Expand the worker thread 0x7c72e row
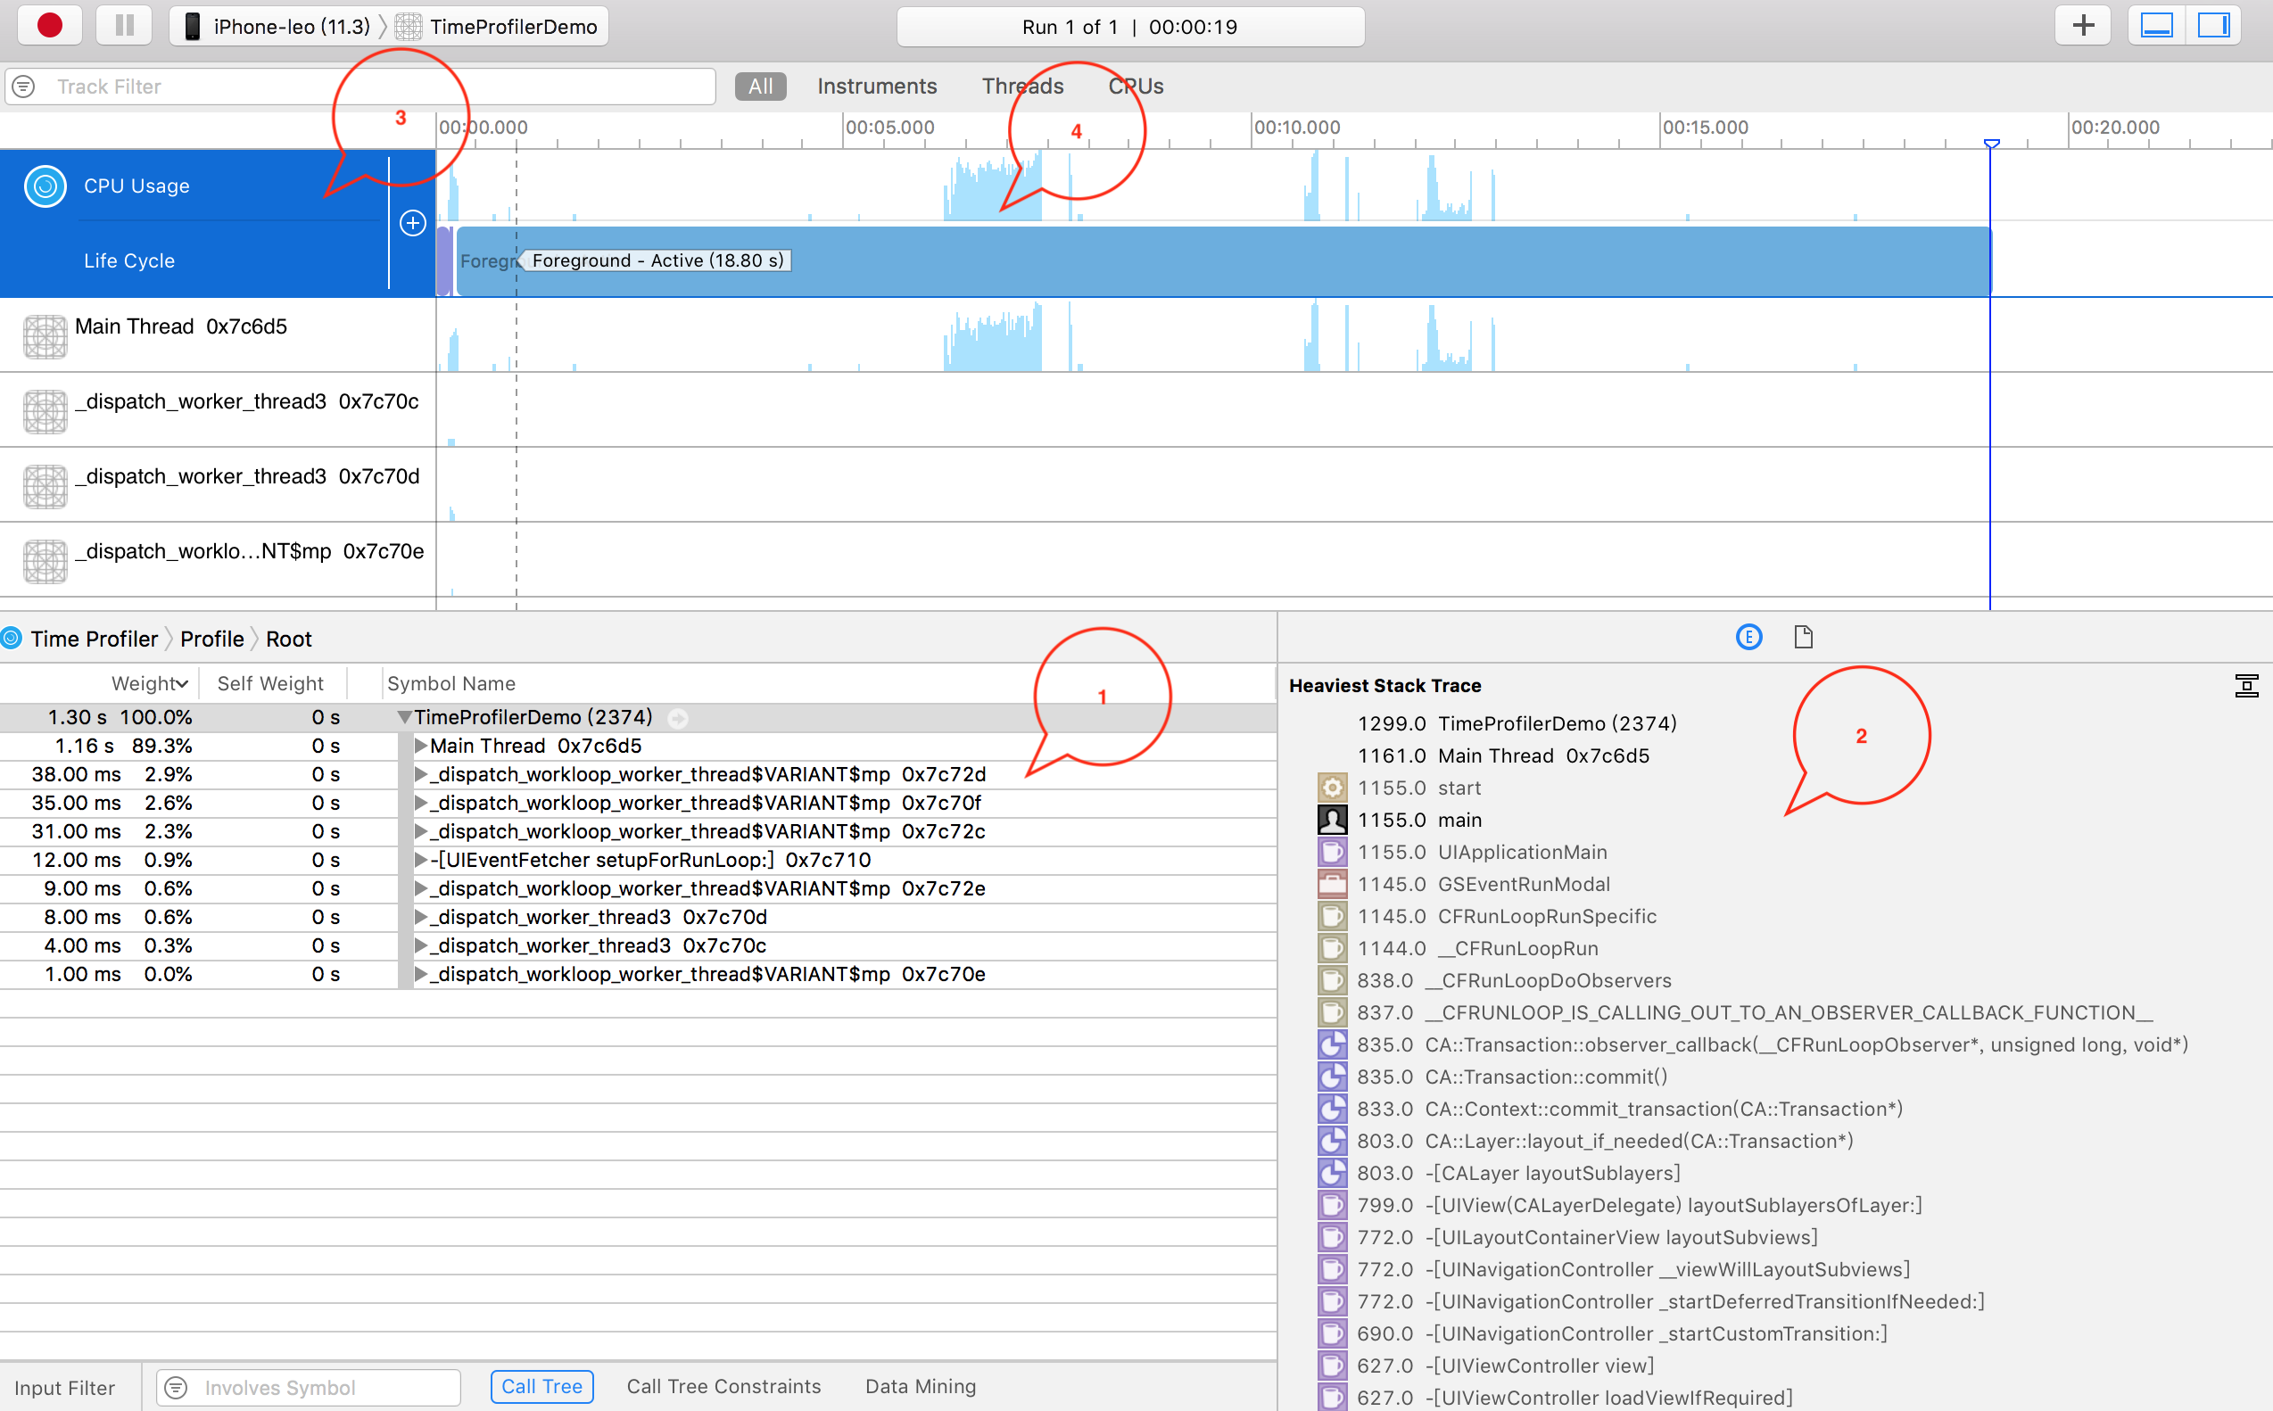The image size is (2273, 1411). [421, 888]
